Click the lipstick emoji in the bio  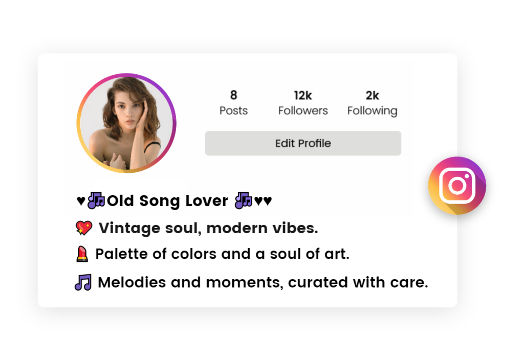82,254
